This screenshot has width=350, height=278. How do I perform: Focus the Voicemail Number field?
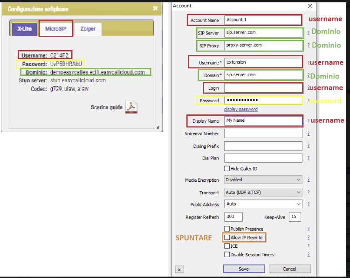point(263,133)
